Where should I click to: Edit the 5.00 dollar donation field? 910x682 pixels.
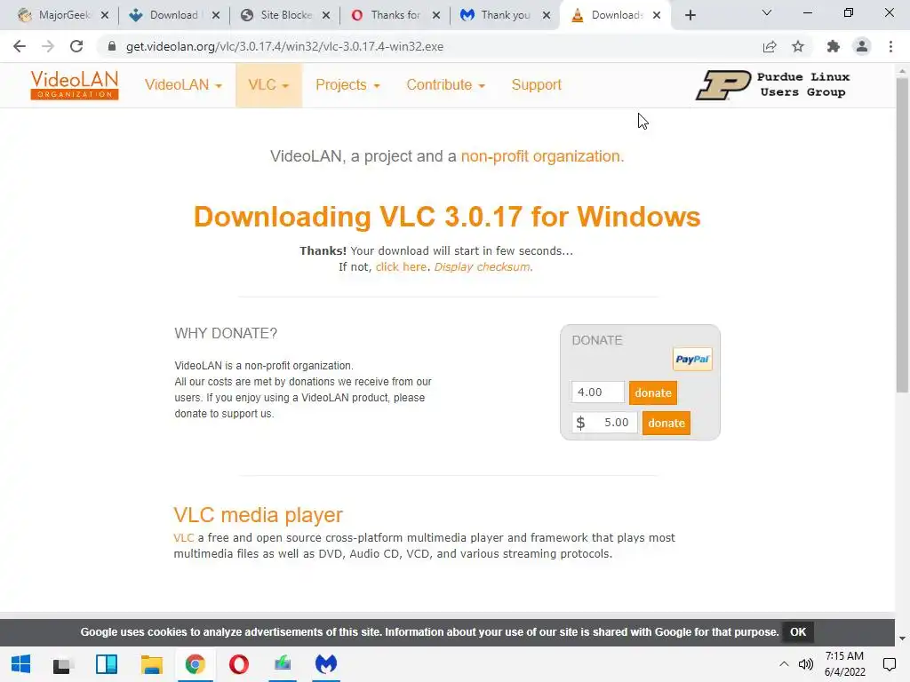604,423
